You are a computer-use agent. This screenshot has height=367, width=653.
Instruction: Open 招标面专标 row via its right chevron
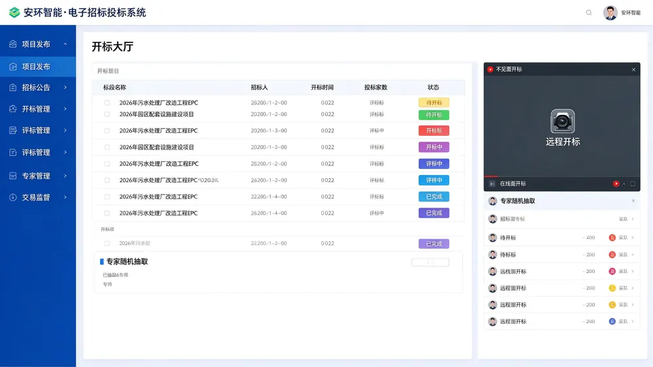coord(633,219)
